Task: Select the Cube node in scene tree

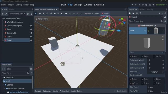Action: click(x=9, y=37)
